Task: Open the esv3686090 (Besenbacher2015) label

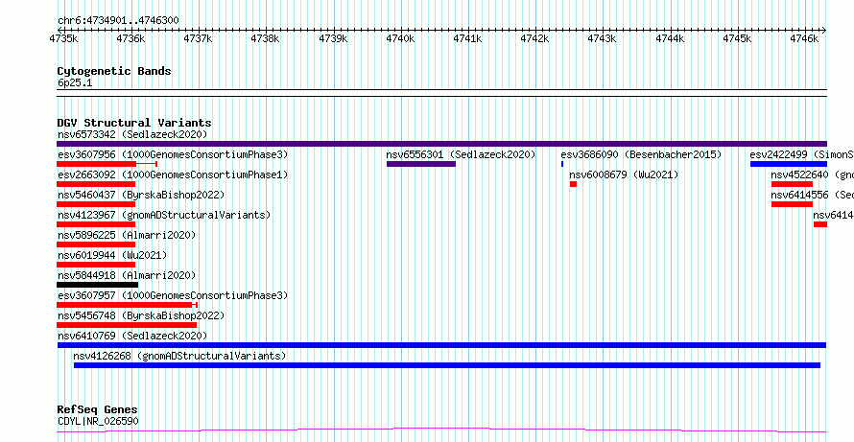Action: (641, 154)
